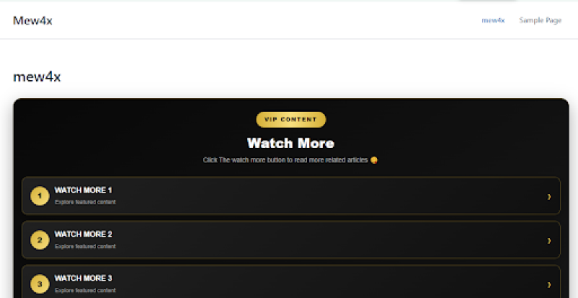The height and width of the screenshot is (298, 578).
Task: Click 'Explore featured content' under WATCH MORE 2
Action: coord(85,247)
